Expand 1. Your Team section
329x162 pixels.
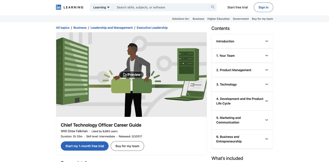(x=242, y=56)
